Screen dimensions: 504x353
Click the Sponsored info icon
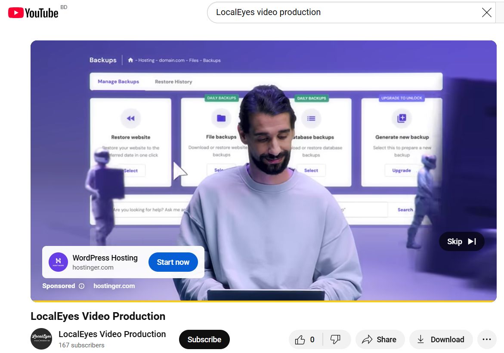(x=82, y=286)
